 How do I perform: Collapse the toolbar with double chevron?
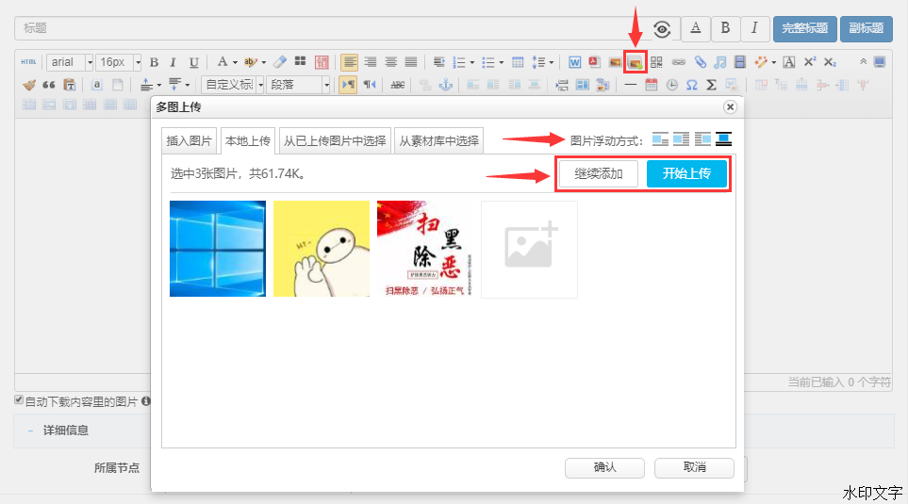pos(863,61)
